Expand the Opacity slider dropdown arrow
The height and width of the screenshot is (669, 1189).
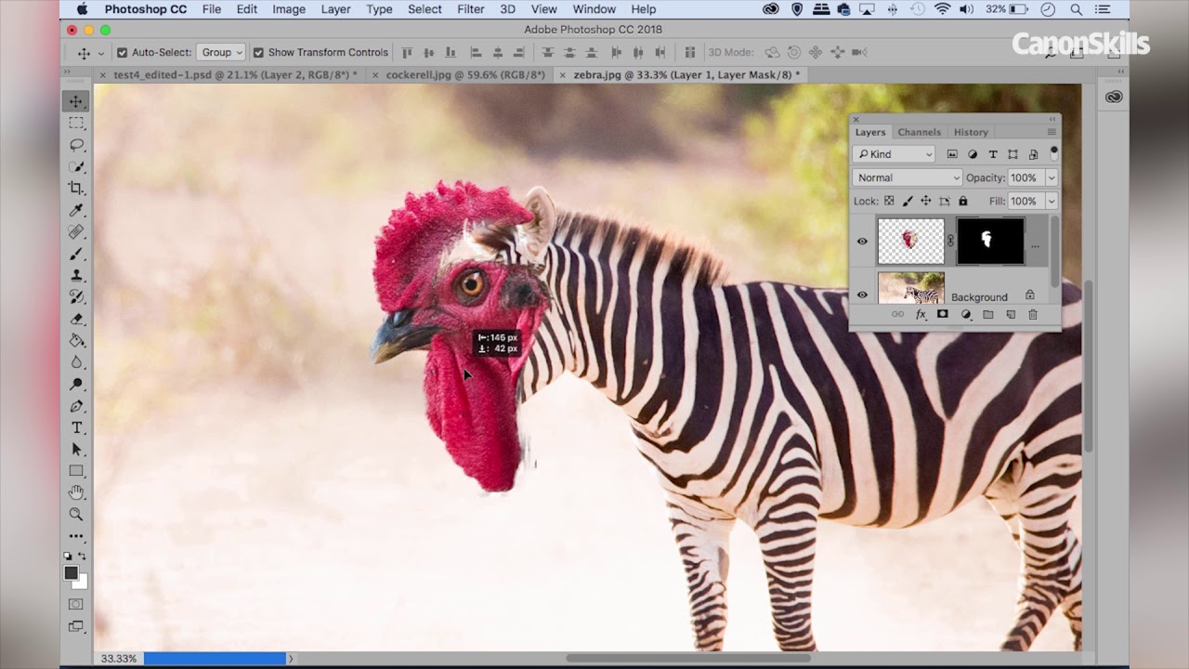1052,177
